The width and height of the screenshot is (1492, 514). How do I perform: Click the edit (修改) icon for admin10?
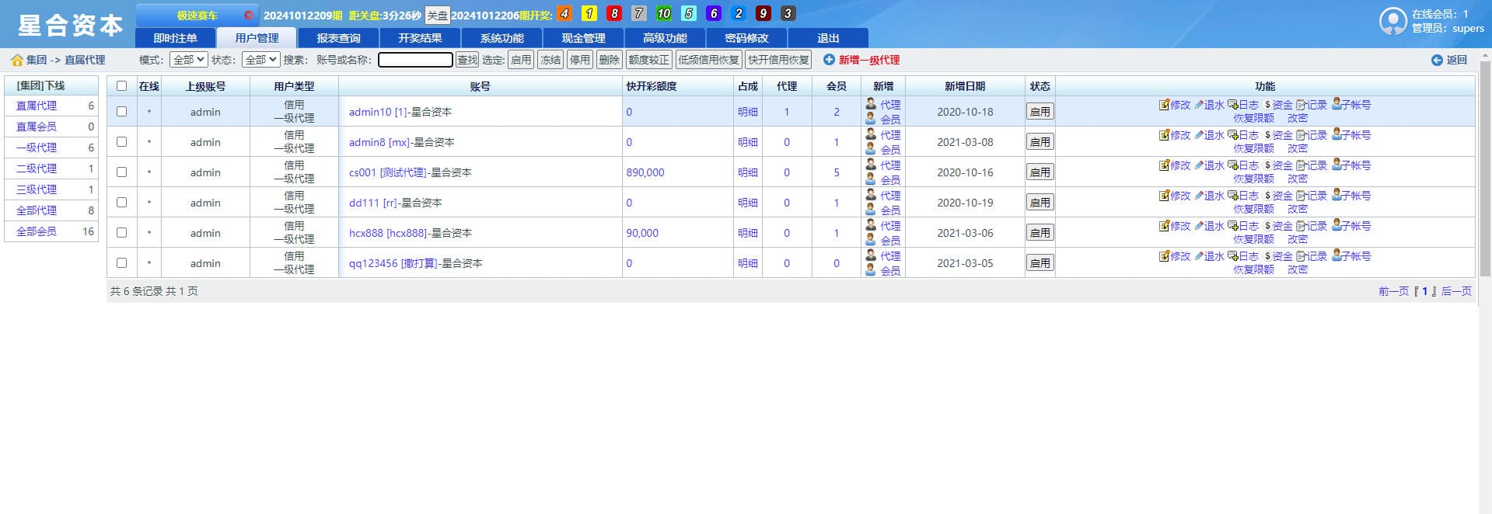point(1164,105)
